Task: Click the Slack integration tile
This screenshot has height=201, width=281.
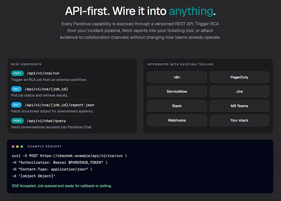Action: click(177, 106)
